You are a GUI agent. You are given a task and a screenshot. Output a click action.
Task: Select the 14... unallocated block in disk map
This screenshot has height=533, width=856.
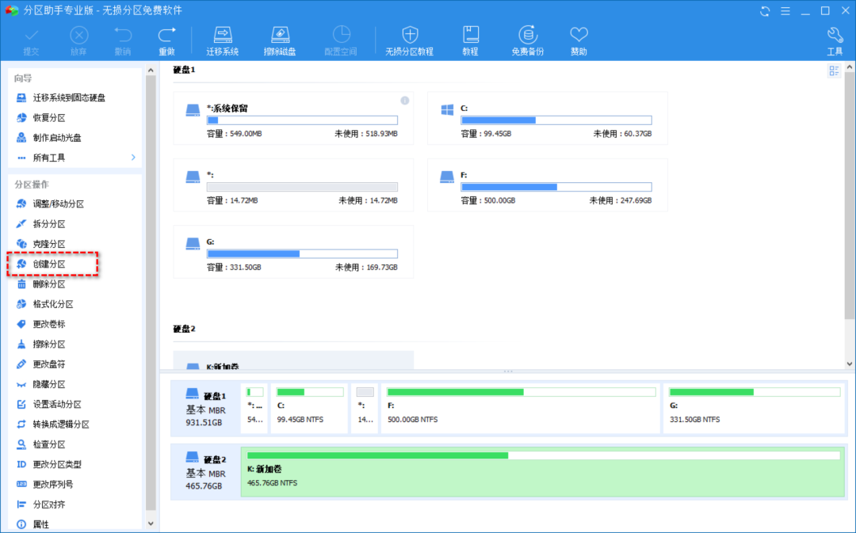365,409
